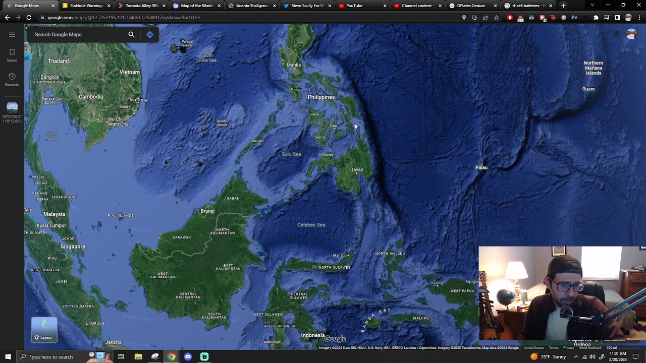Click the search magnifier icon in Maps
This screenshot has height=363, width=646.
click(131, 35)
